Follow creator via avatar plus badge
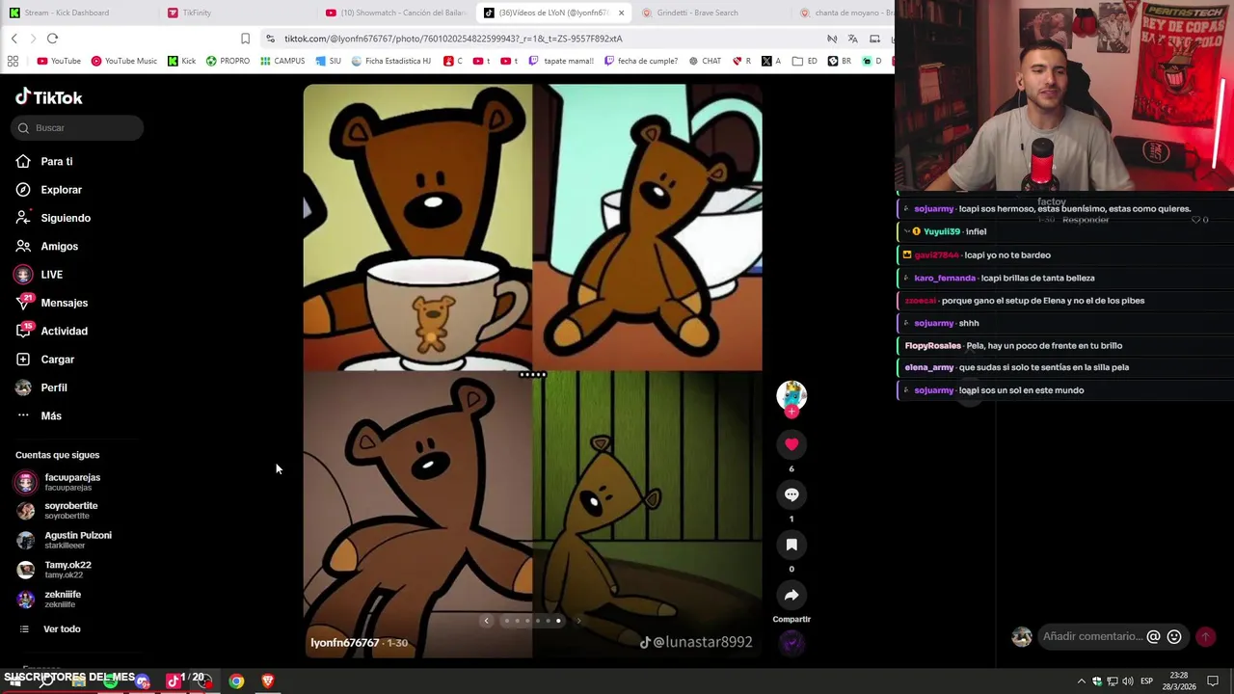 (791, 412)
